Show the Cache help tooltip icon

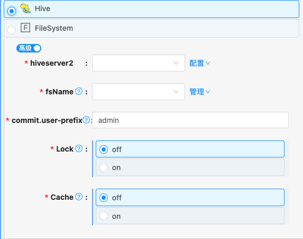tap(79, 197)
